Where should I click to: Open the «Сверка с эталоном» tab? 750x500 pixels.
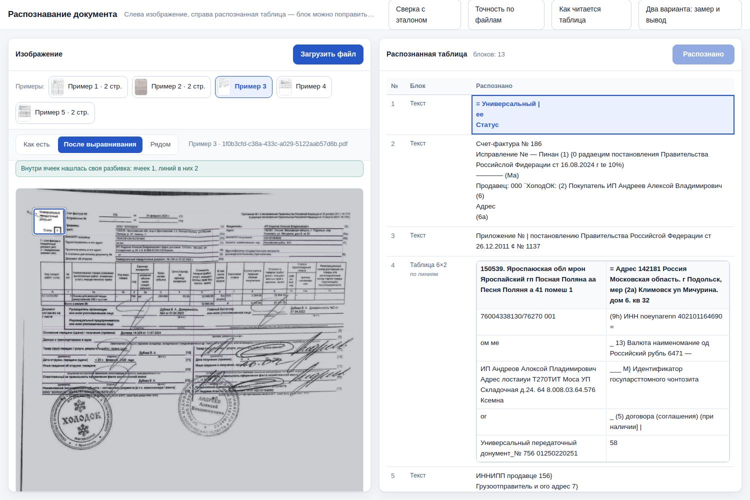[x=424, y=14]
